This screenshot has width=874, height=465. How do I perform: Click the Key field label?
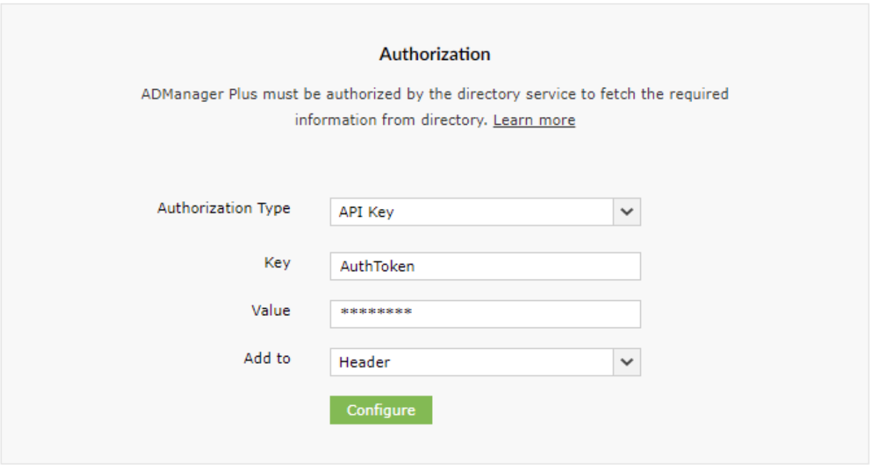coord(277,262)
